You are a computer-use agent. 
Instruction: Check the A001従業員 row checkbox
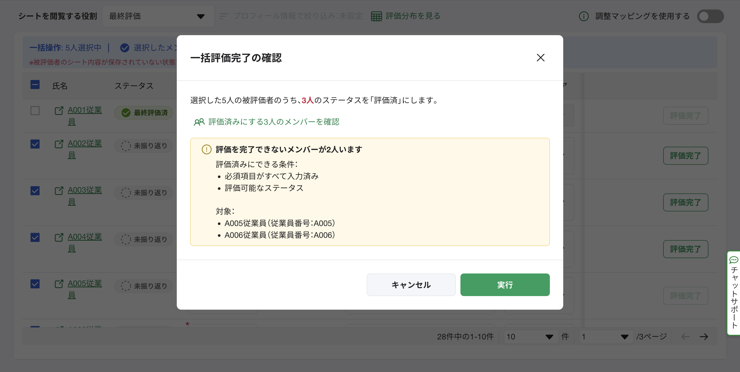click(x=35, y=111)
